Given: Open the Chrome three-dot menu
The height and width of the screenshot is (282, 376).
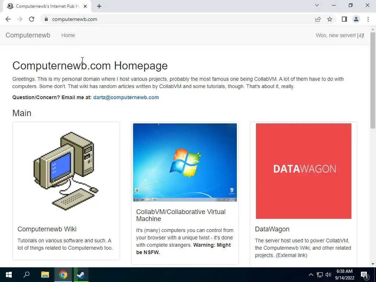Looking at the screenshot, I should [x=368, y=19].
